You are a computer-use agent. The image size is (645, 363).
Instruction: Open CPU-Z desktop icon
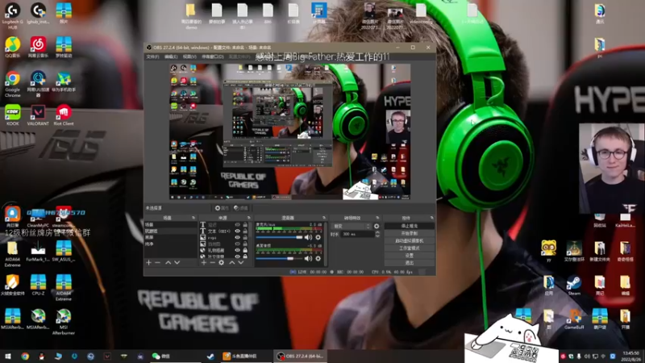38,285
